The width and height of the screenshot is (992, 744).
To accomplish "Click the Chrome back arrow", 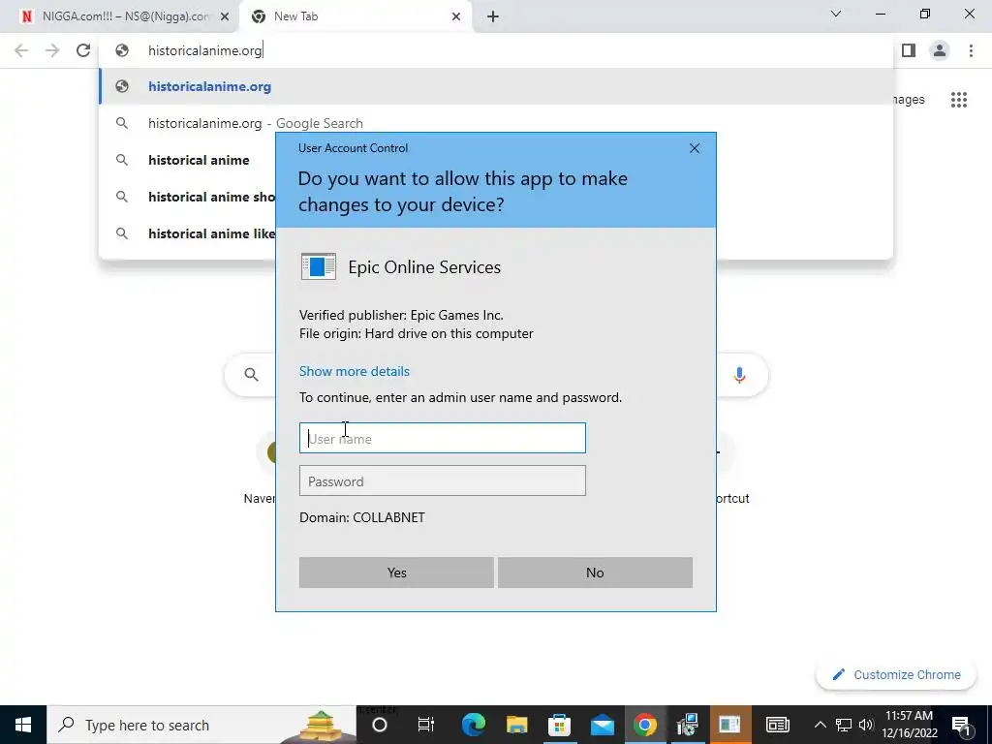I will pyautogui.click(x=21, y=50).
